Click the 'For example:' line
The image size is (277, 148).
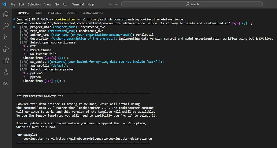[x=27, y=135]
